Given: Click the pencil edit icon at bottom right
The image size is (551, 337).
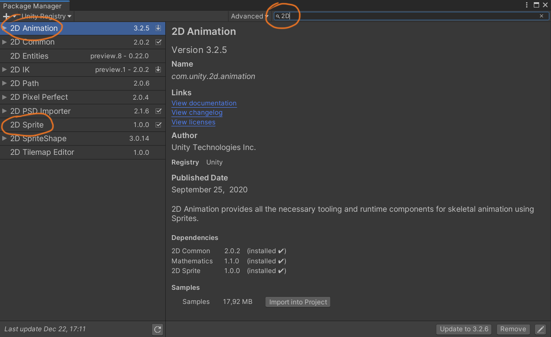Looking at the screenshot, I should [540, 329].
